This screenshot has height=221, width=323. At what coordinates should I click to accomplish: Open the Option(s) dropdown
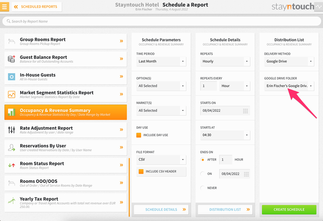[161, 86]
